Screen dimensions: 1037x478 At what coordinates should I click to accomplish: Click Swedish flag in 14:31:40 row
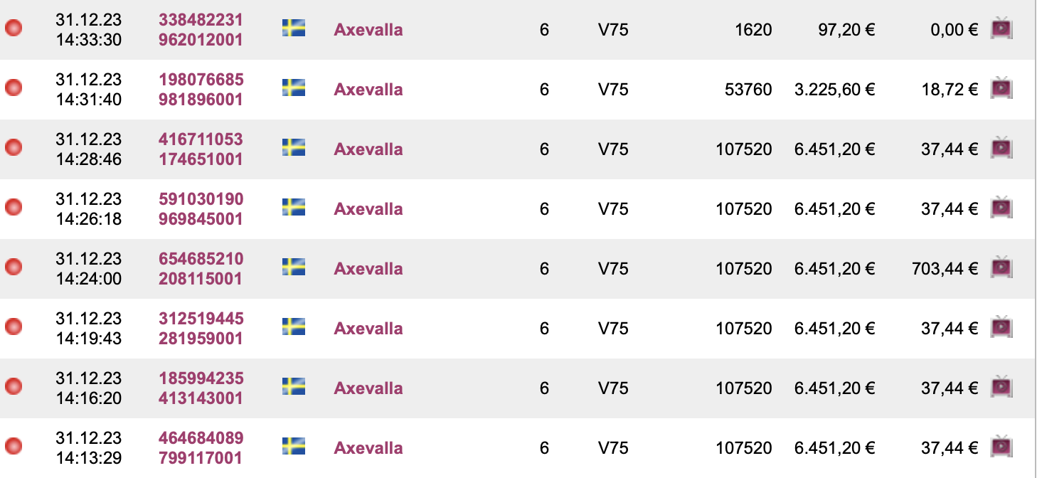click(294, 87)
